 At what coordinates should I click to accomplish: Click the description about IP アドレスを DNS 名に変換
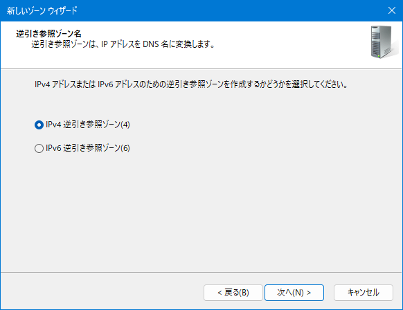click(123, 44)
